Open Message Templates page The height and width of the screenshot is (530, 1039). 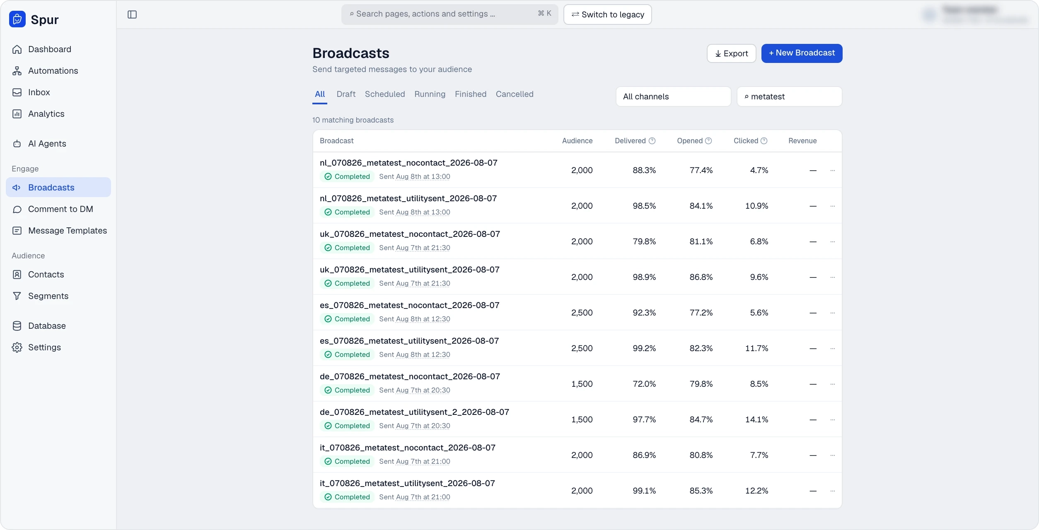58,231
